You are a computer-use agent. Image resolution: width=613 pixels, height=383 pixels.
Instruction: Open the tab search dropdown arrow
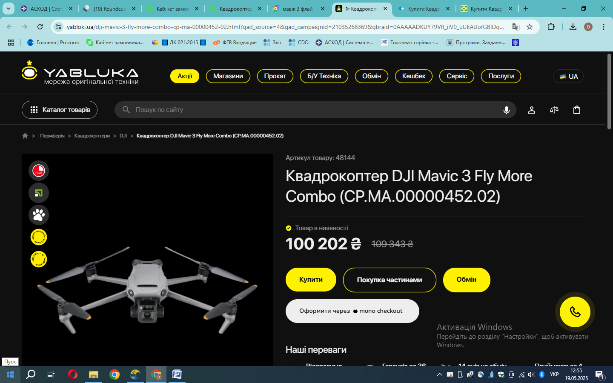(x=8, y=9)
